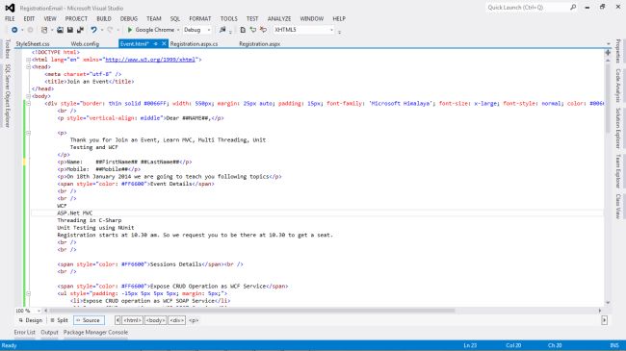Viewport: 626px width, 351px height.
Task: Switch to the Registration.aspx.cs tab
Action: pyautogui.click(x=194, y=44)
